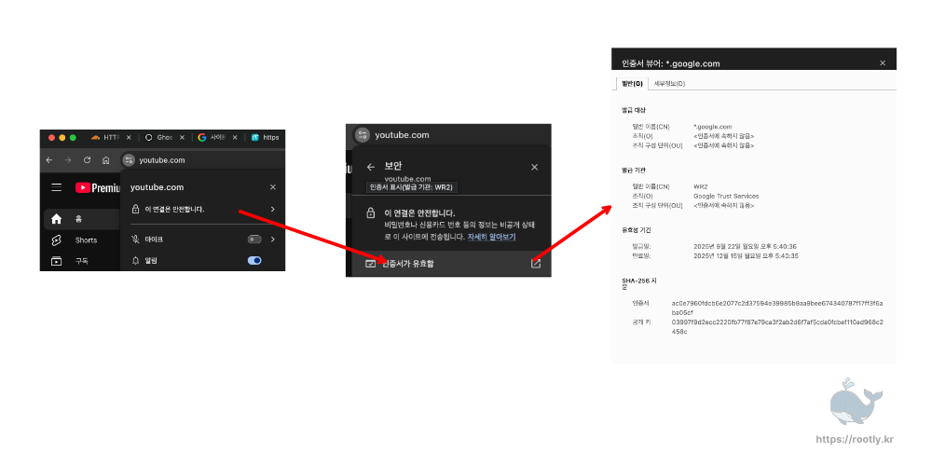Viewport: 932px width, 466px height.
Task: Click the macOS green fullscreen button
Action: pyautogui.click(x=73, y=137)
